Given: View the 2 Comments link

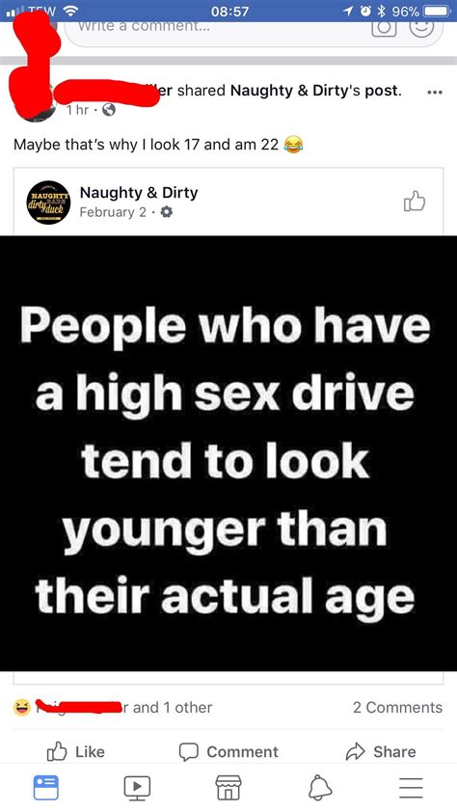Looking at the screenshot, I should coord(397,708).
